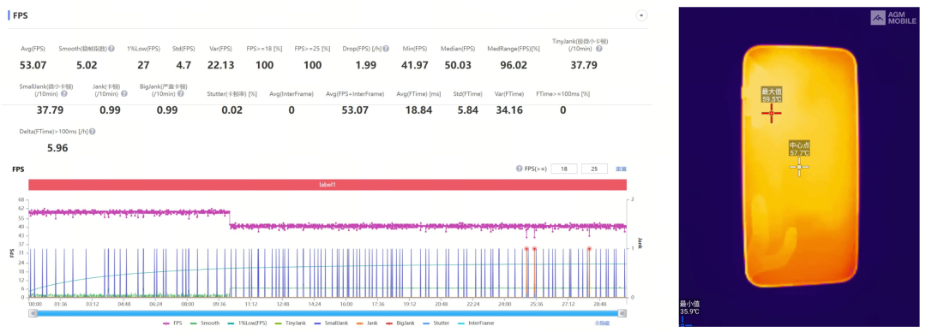Image resolution: width=926 pixels, height=332 pixels.
Task: Click the Drop(FPS) value 1.99
Action: [x=366, y=65]
